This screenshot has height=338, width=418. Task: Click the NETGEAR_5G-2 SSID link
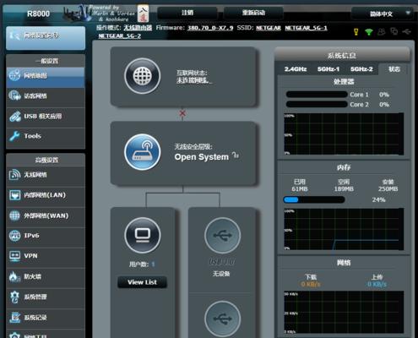click(120, 35)
